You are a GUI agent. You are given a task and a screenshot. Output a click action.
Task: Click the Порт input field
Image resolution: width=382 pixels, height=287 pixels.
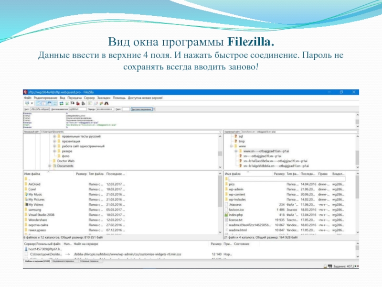pos(126,109)
